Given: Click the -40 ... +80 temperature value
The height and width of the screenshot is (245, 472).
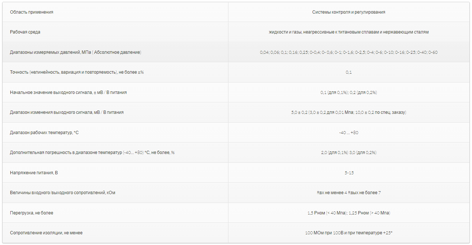Looking at the screenshot, I should [348, 133].
